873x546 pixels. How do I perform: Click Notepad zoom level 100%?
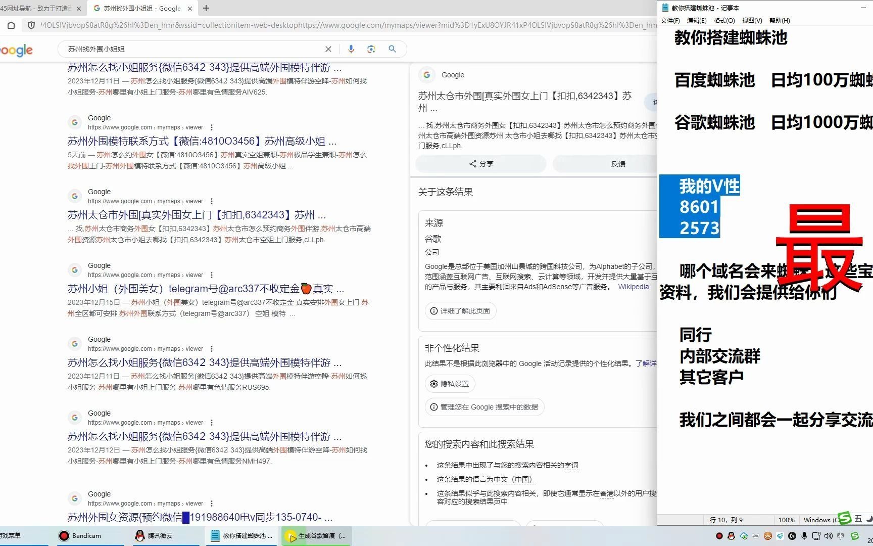(x=786, y=520)
